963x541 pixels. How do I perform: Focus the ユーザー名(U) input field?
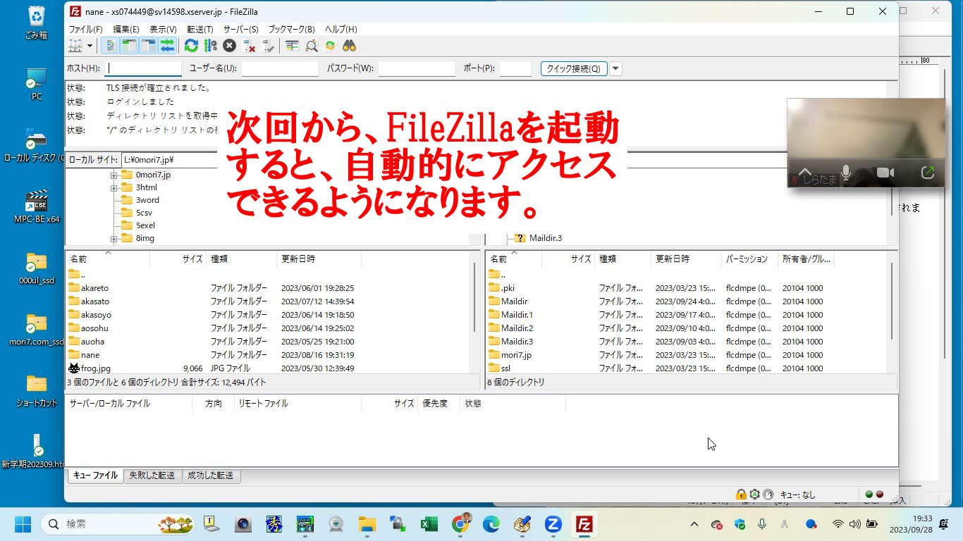[280, 68]
